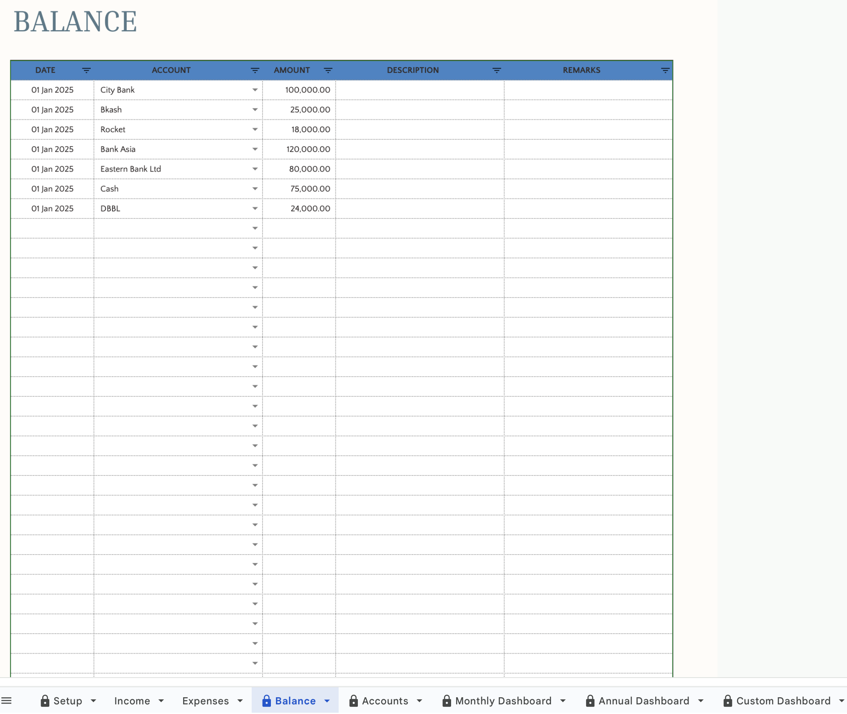This screenshot has height=714, width=847.
Task: Open the City Bank account dropdown
Action: click(x=255, y=90)
